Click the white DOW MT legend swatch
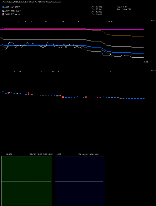Image resolution: width=156 pixels, height=206 pixels. coord(3,11)
